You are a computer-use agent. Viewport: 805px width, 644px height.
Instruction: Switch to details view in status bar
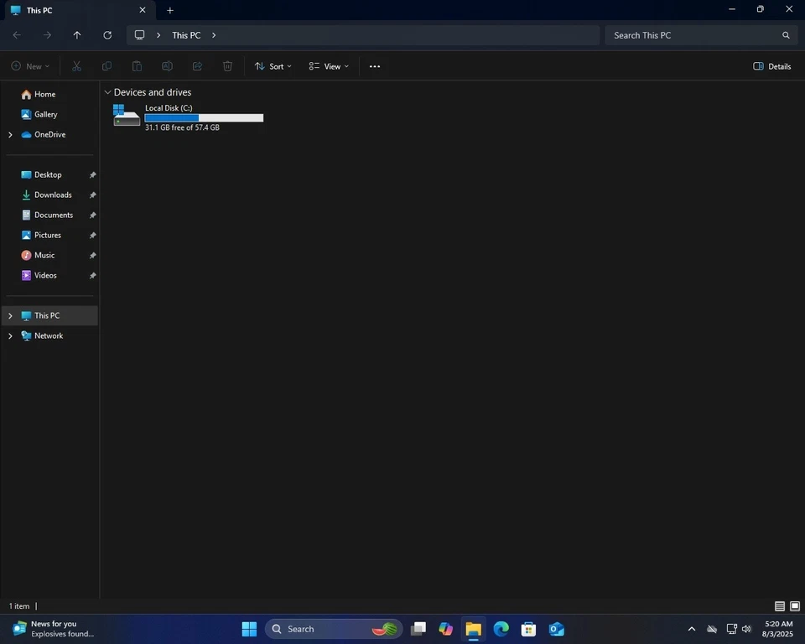pos(779,605)
